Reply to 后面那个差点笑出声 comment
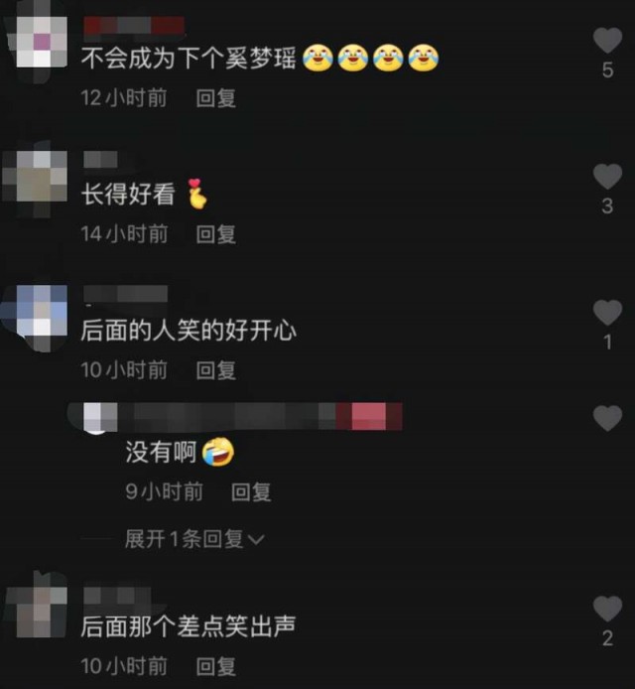The width and height of the screenshot is (635, 689). pos(215,666)
